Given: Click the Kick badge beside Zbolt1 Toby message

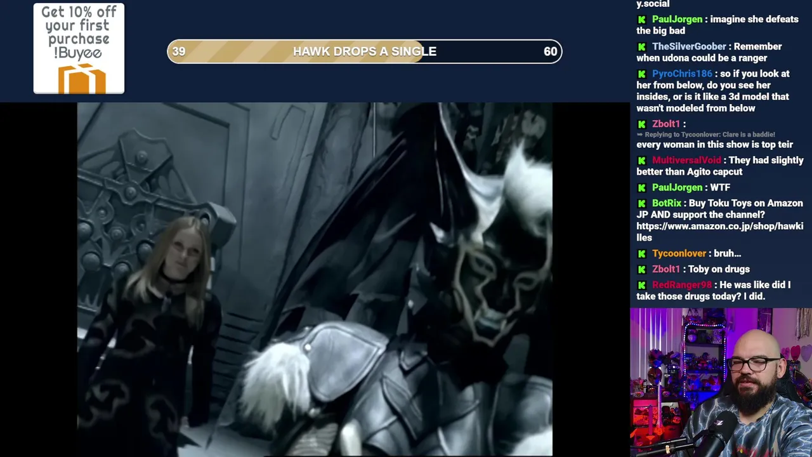Looking at the screenshot, I should tap(642, 270).
